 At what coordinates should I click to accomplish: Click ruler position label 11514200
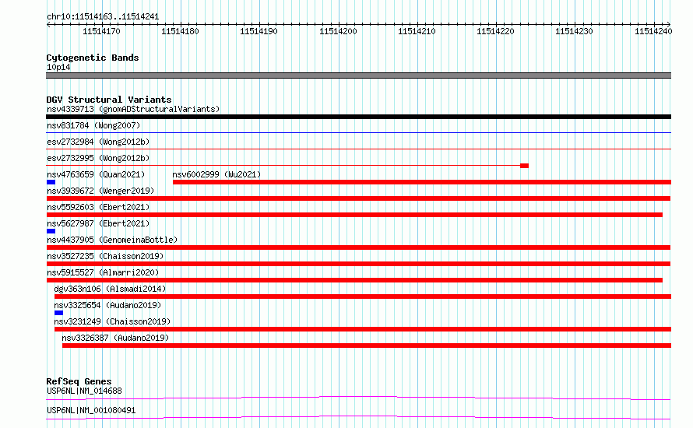click(338, 31)
